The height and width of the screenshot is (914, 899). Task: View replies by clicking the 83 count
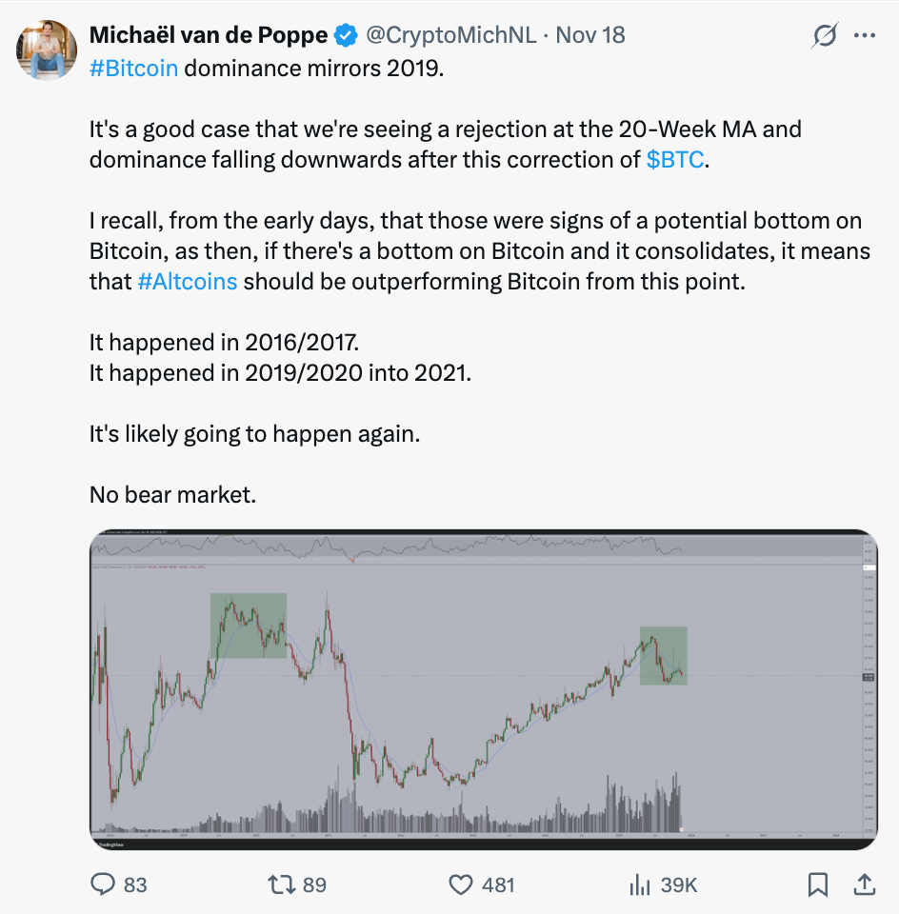tap(129, 884)
